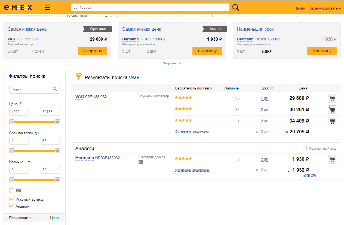Collapse the top offers with Свернуть chevron

tap(180, 63)
